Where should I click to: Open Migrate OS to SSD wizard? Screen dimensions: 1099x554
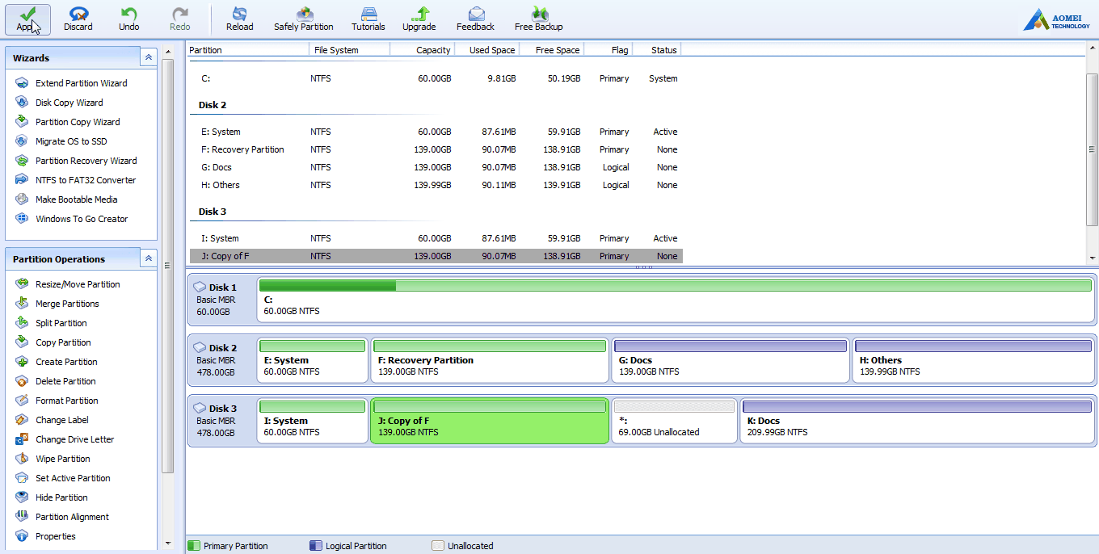point(71,141)
